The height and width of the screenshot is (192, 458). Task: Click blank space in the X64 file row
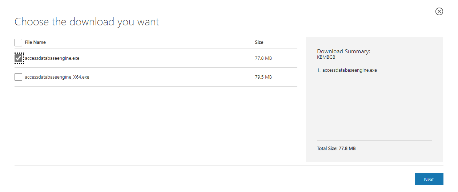(x=171, y=77)
